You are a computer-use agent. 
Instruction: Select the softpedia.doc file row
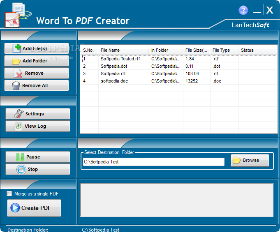179,81
